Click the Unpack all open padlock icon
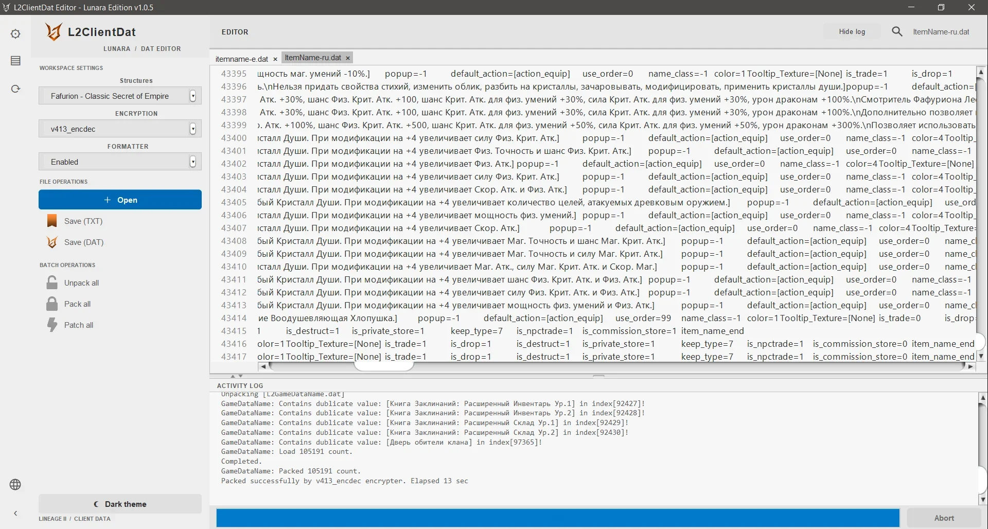988x529 pixels. pos(52,283)
